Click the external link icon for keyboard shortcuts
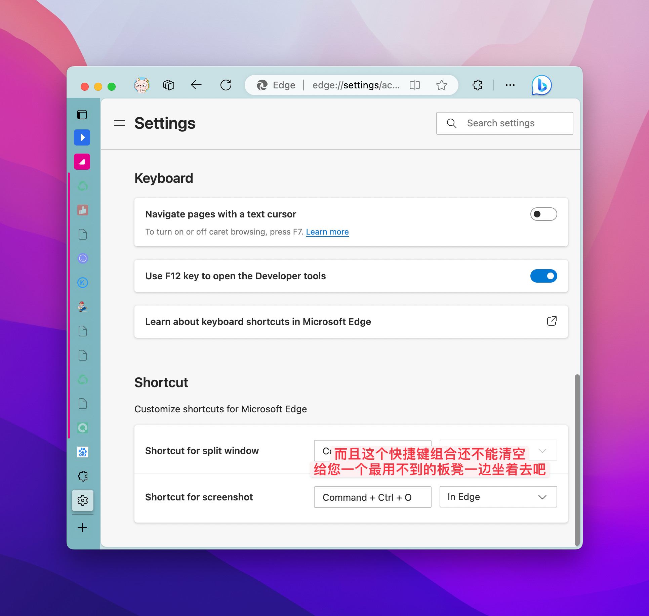649x616 pixels. click(x=552, y=321)
